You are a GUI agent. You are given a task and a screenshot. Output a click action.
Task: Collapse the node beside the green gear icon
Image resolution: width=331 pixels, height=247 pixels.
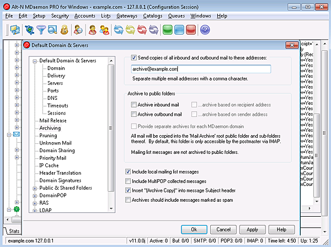click(x=9, y=210)
